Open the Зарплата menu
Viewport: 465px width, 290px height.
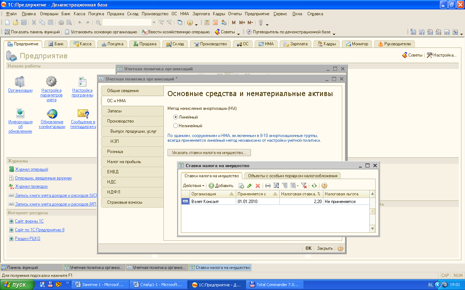(x=201, y=14)
